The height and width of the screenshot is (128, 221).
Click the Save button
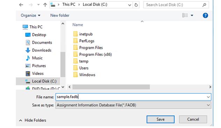(x=160, y=119)
